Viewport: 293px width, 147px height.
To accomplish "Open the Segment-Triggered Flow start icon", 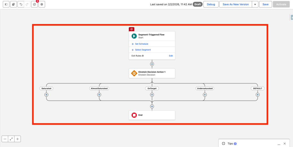I will 134,36.
